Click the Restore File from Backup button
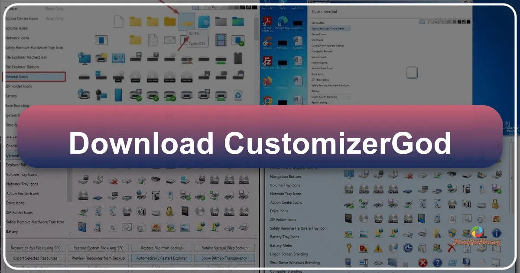Viewport: 520px width, 273px height. pos(162,247)
